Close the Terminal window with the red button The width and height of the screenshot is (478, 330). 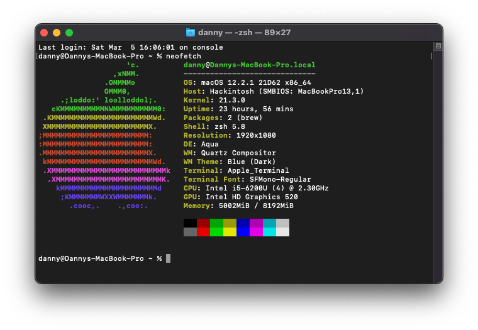pos(44,33)
